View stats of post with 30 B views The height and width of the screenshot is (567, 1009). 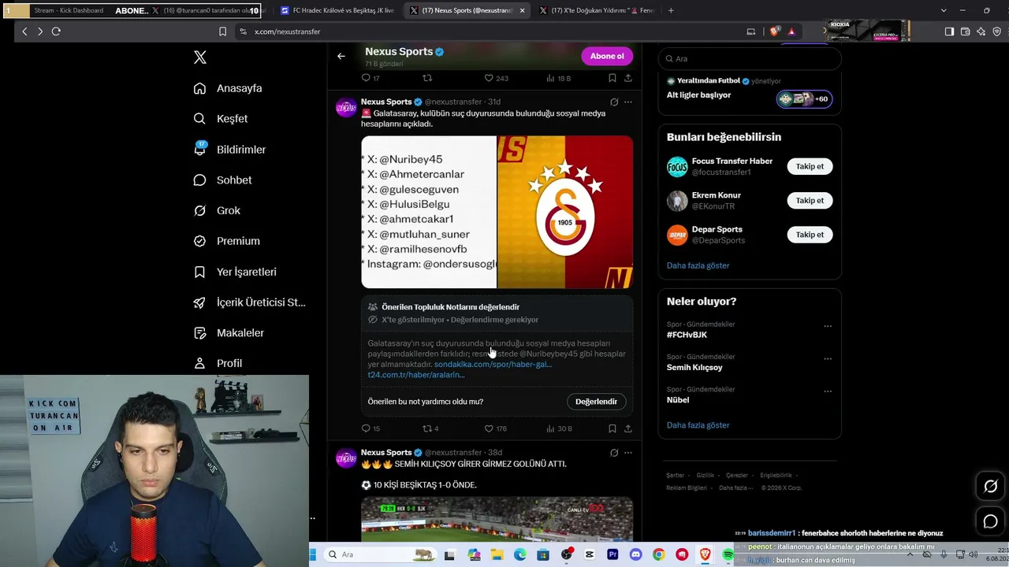559,428
